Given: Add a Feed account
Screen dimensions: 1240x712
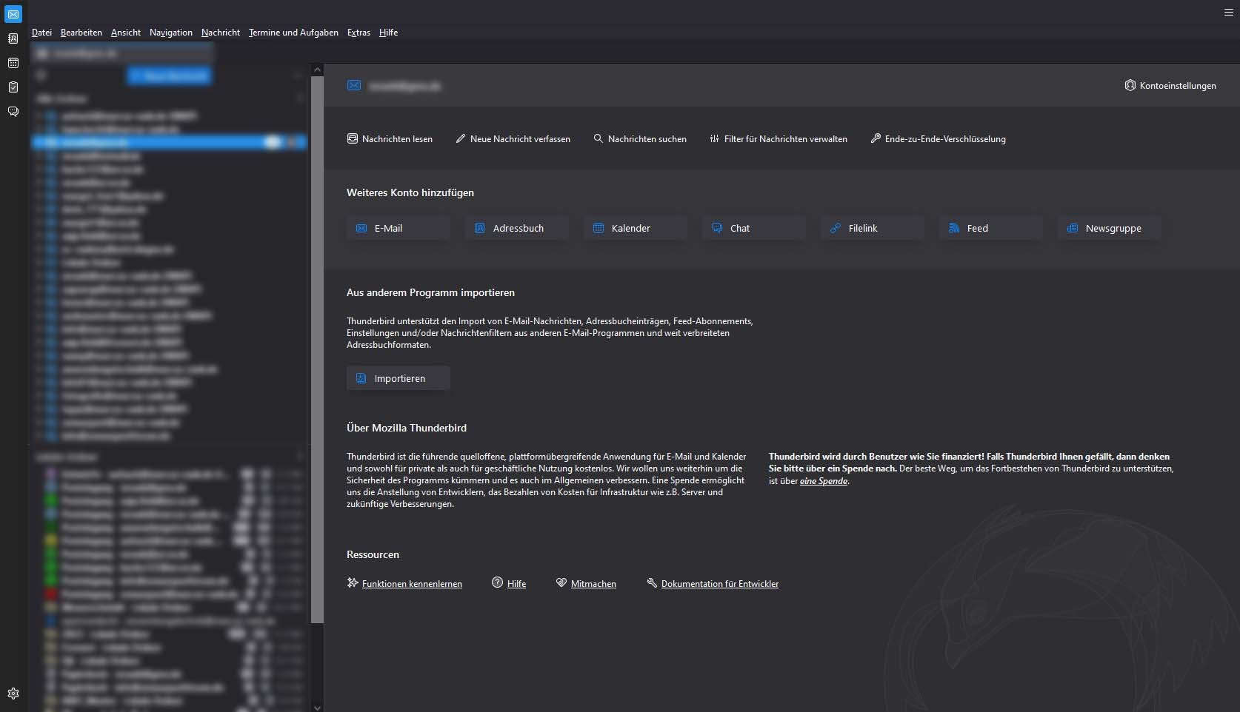Looking at the screenshot, I should coord(991,228).
